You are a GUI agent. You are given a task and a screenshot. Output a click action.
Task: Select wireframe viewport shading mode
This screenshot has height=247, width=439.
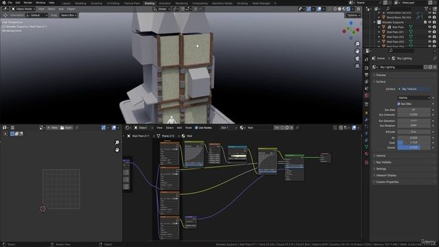click(x=335, y=9)
